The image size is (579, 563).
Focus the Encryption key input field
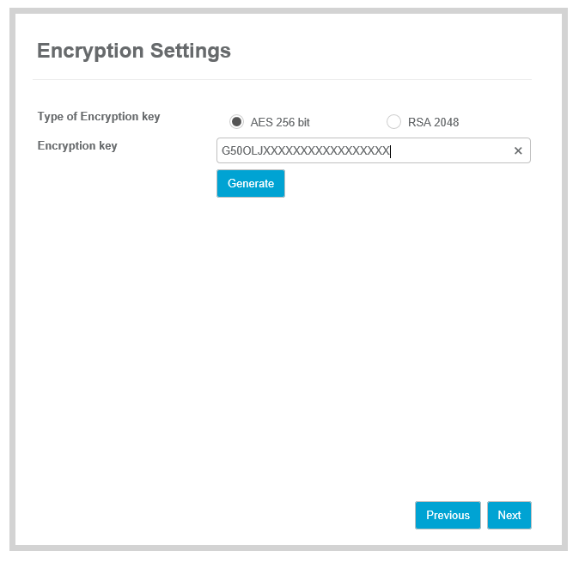coord(361,151)
